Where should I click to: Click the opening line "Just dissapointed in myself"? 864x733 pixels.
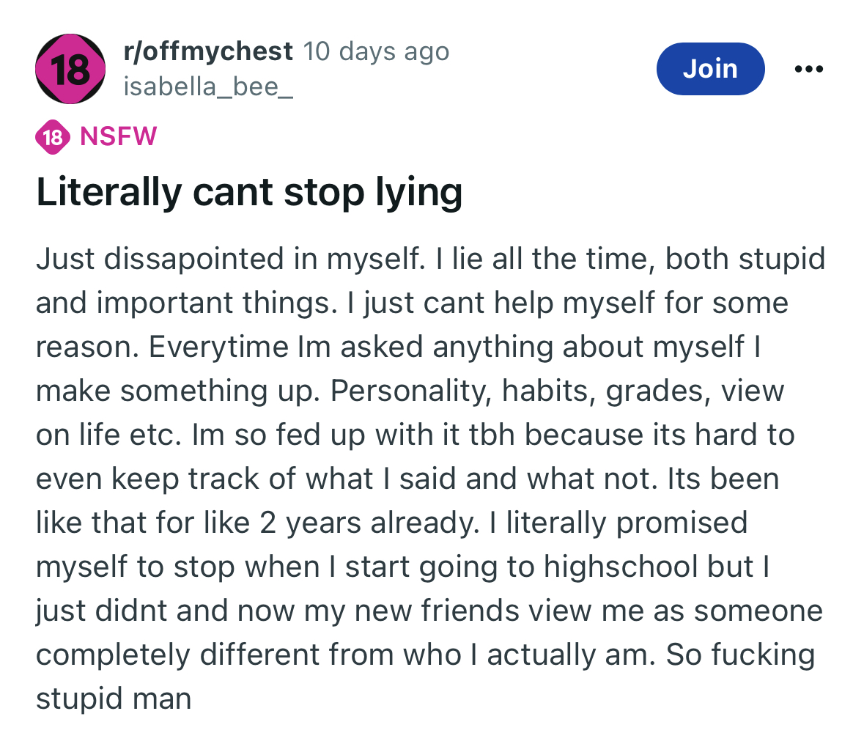pyautogui.click(x=230, y=259)
